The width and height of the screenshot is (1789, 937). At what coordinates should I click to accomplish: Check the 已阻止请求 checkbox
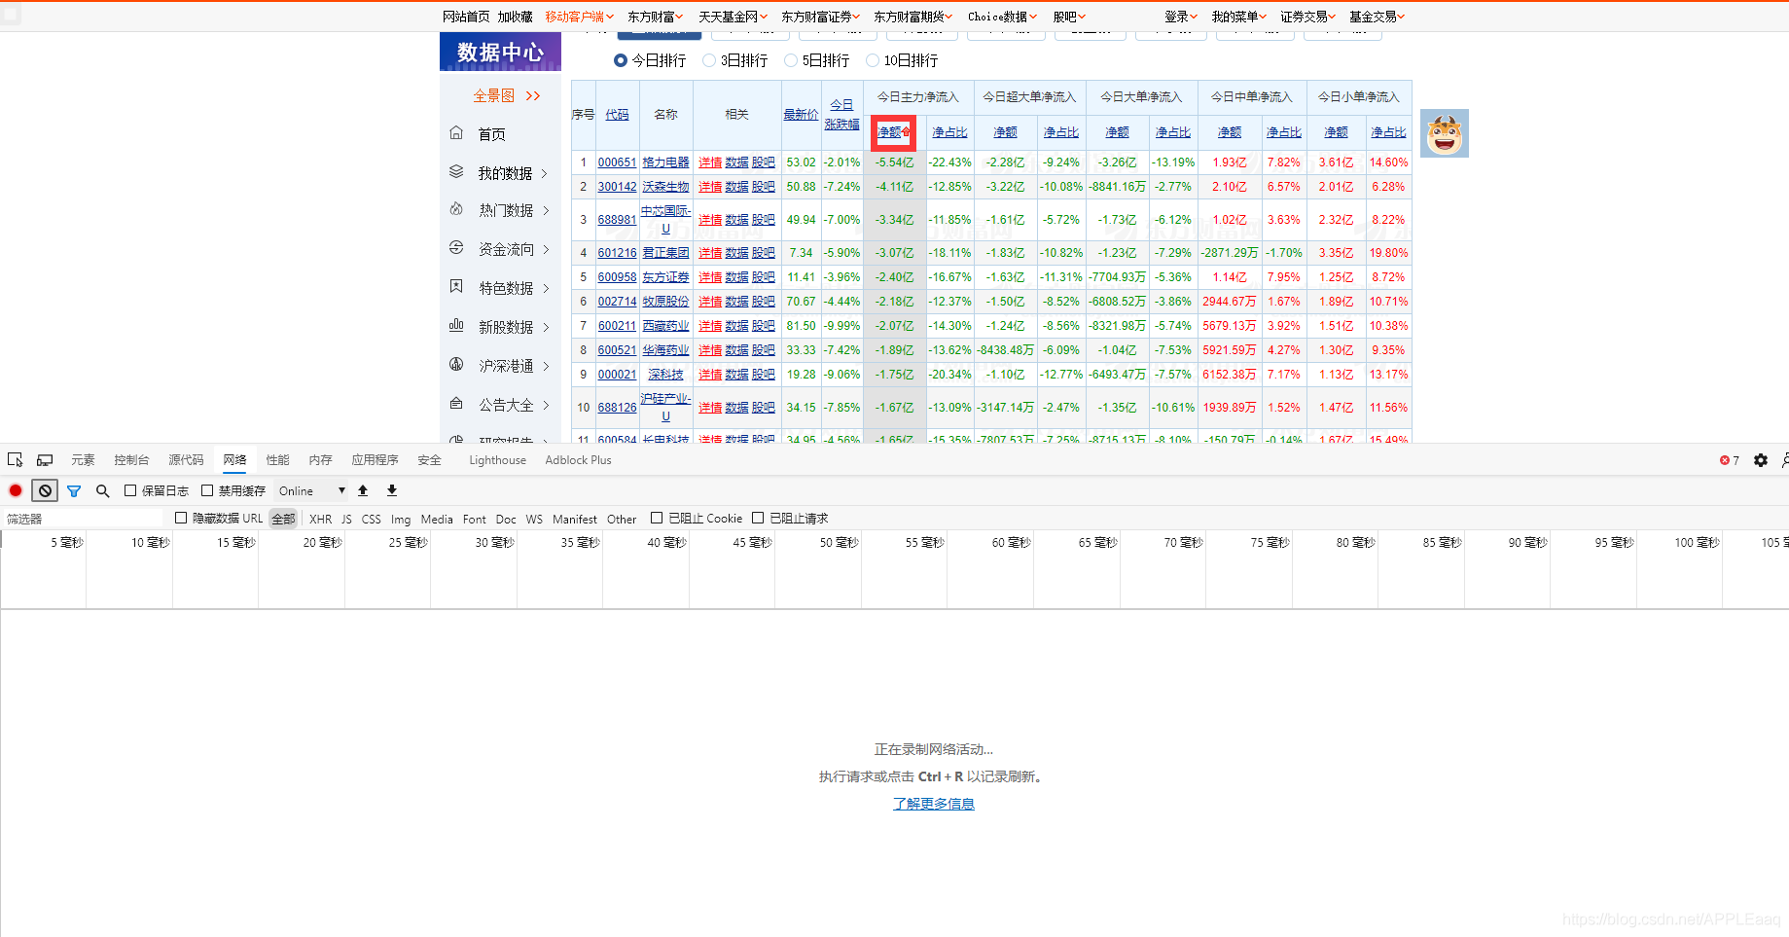click(x=758, y=519)
